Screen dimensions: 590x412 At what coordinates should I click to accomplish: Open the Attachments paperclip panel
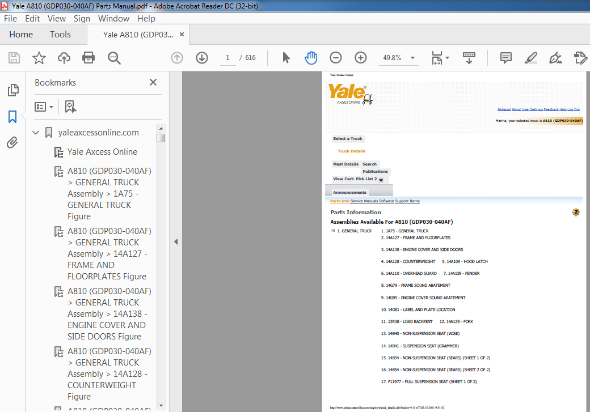click(12, 142)
